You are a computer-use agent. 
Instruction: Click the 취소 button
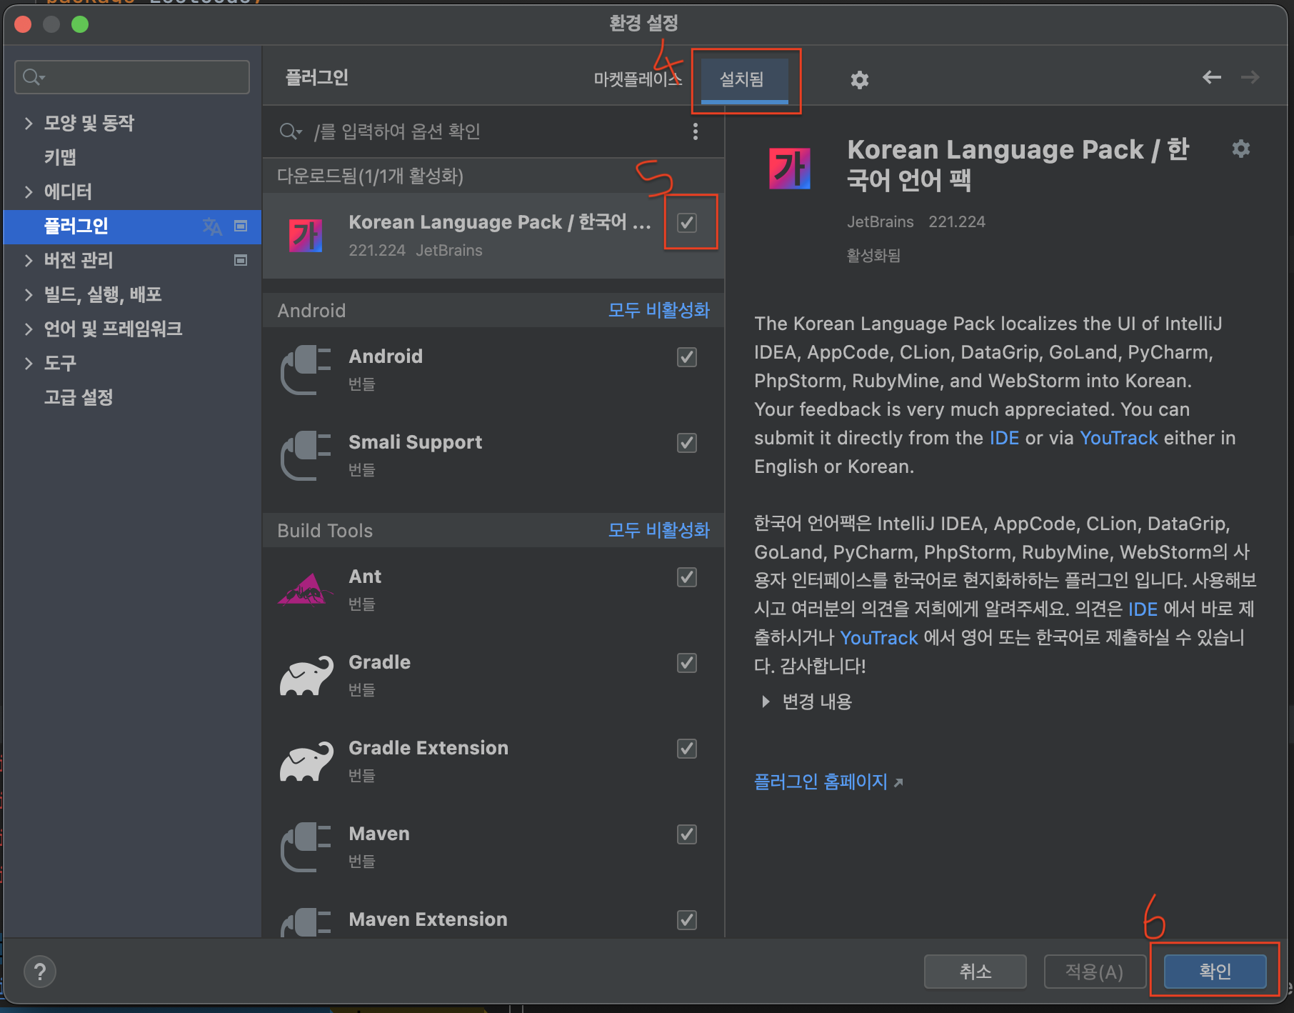click(x=975, y=971)
